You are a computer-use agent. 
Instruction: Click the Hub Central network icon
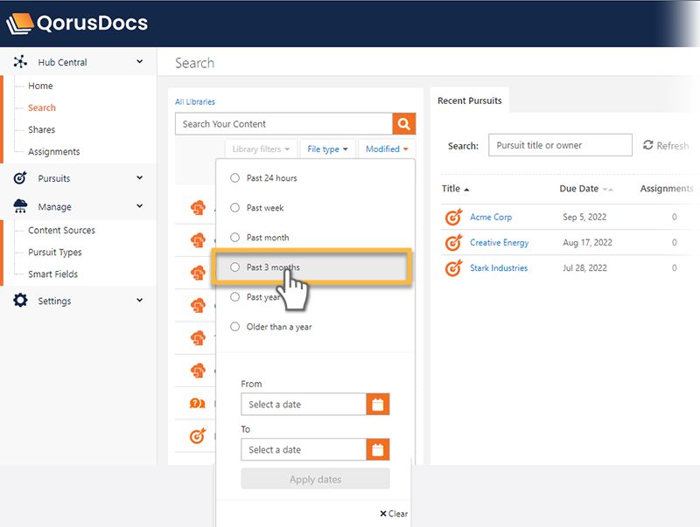(x=20, y=61)
